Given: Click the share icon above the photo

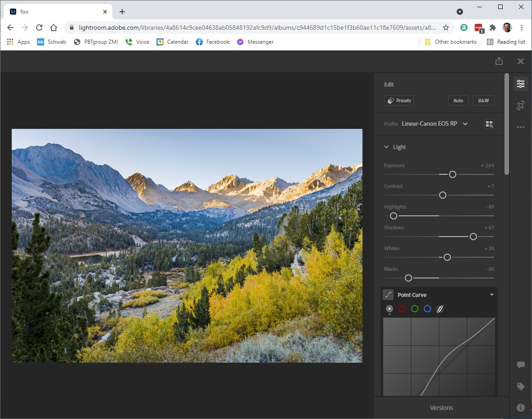Looking at the screenshot, I should 499,61.
